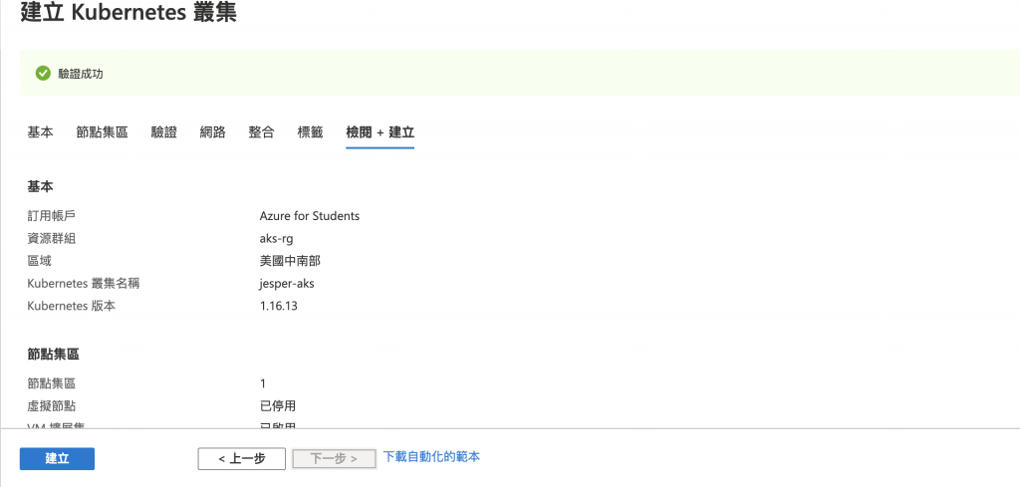The height and width of the screenshot is (487, 1020).
Task: Open the 下載自動化的範本 link
Action: point(432,456)
